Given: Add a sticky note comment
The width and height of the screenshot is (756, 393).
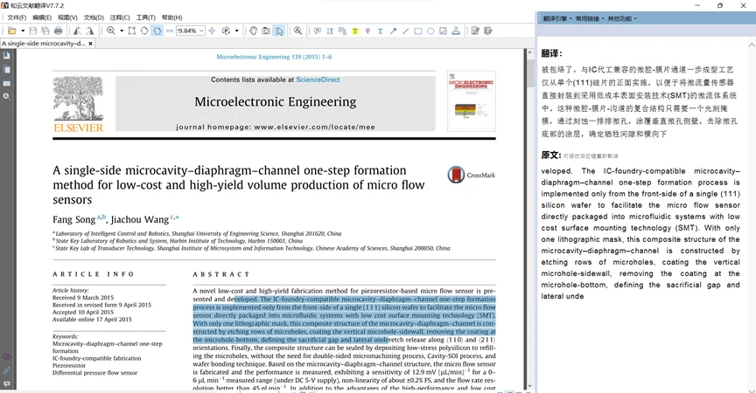Looking at the screenshot, I should [x=318, y=31].
